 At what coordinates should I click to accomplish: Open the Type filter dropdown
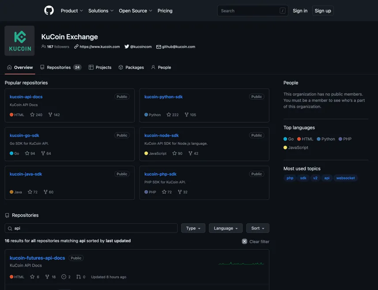(193, 228)
